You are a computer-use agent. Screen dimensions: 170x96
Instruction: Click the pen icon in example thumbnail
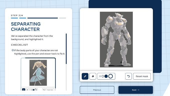click(x=24, y=90)
